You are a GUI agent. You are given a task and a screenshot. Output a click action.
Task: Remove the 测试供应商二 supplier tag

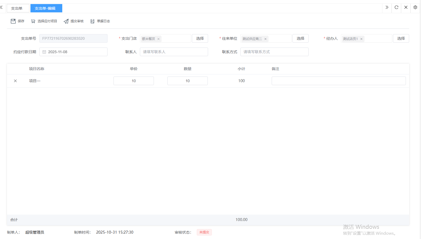tap(265, 39)
